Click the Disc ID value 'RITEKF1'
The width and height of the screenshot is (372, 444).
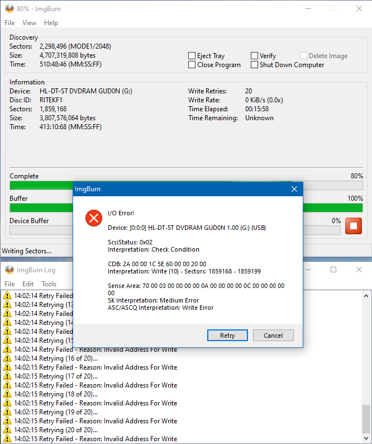point(51,100)
